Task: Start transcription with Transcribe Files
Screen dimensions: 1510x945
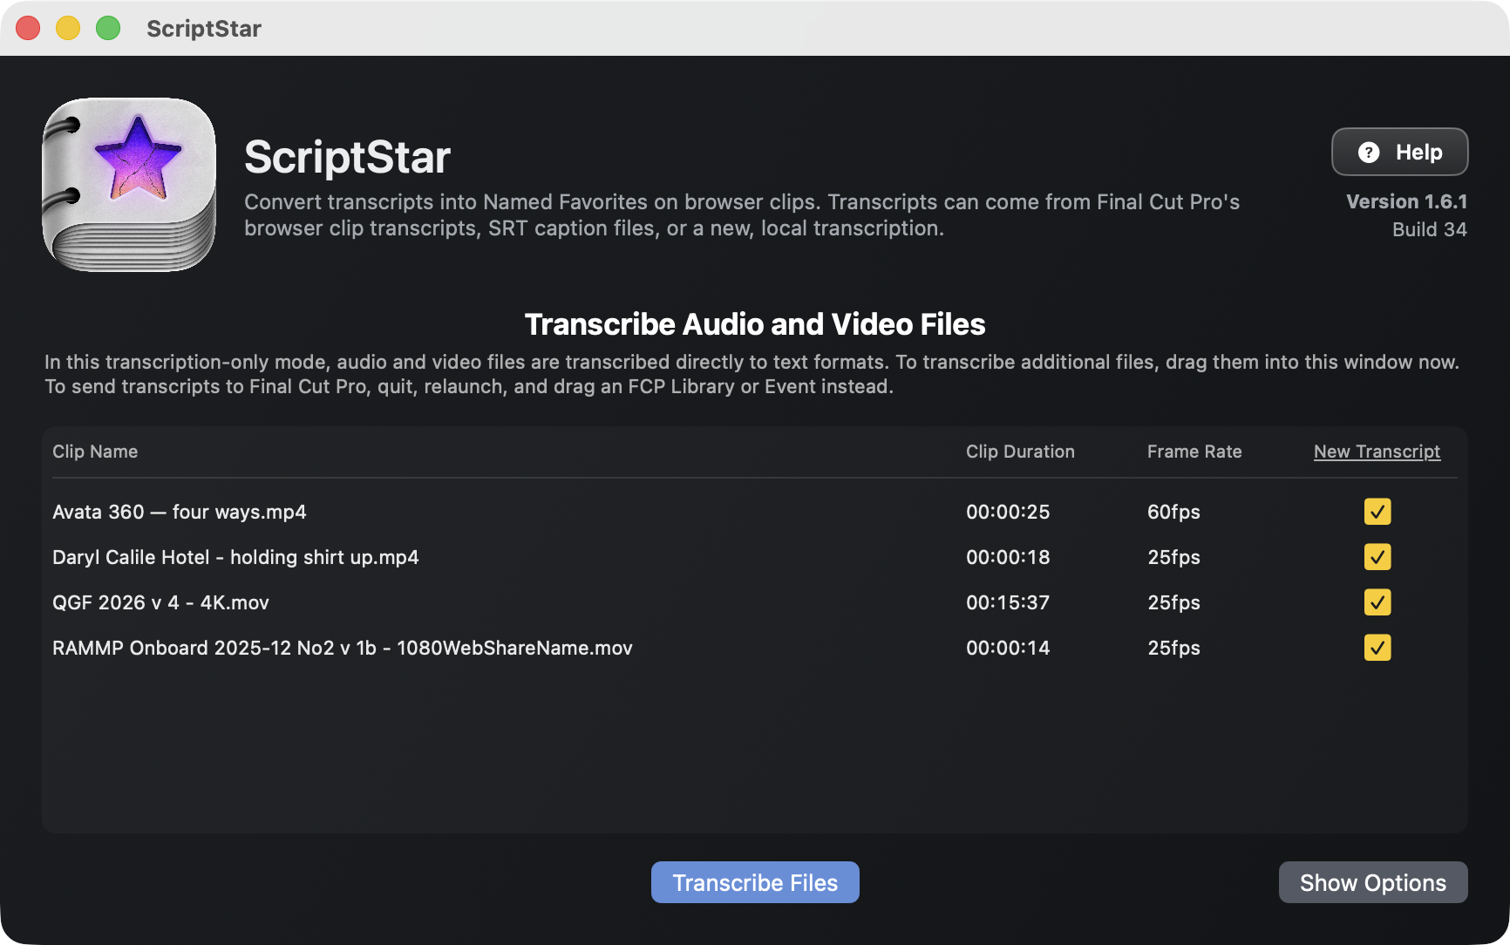Action: [755, 882]
